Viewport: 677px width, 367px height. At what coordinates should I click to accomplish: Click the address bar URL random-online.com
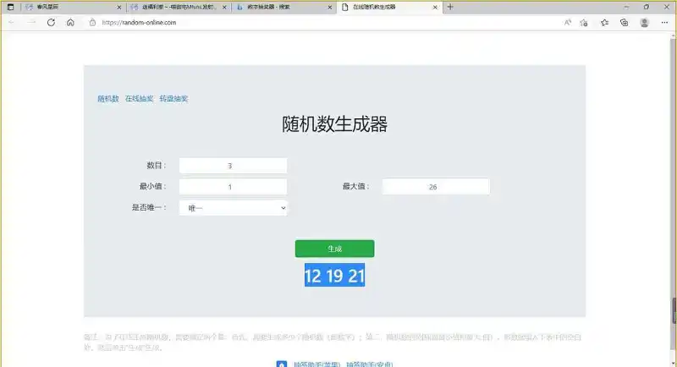(139, 23)
